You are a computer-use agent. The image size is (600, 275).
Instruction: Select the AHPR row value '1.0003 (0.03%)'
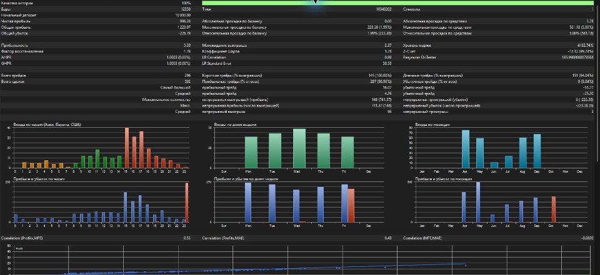(179, 57)
